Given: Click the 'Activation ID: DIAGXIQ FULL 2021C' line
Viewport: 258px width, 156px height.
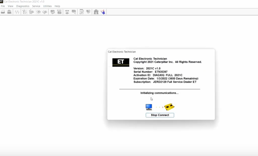Looking at the screenshot, I should 158,75.
